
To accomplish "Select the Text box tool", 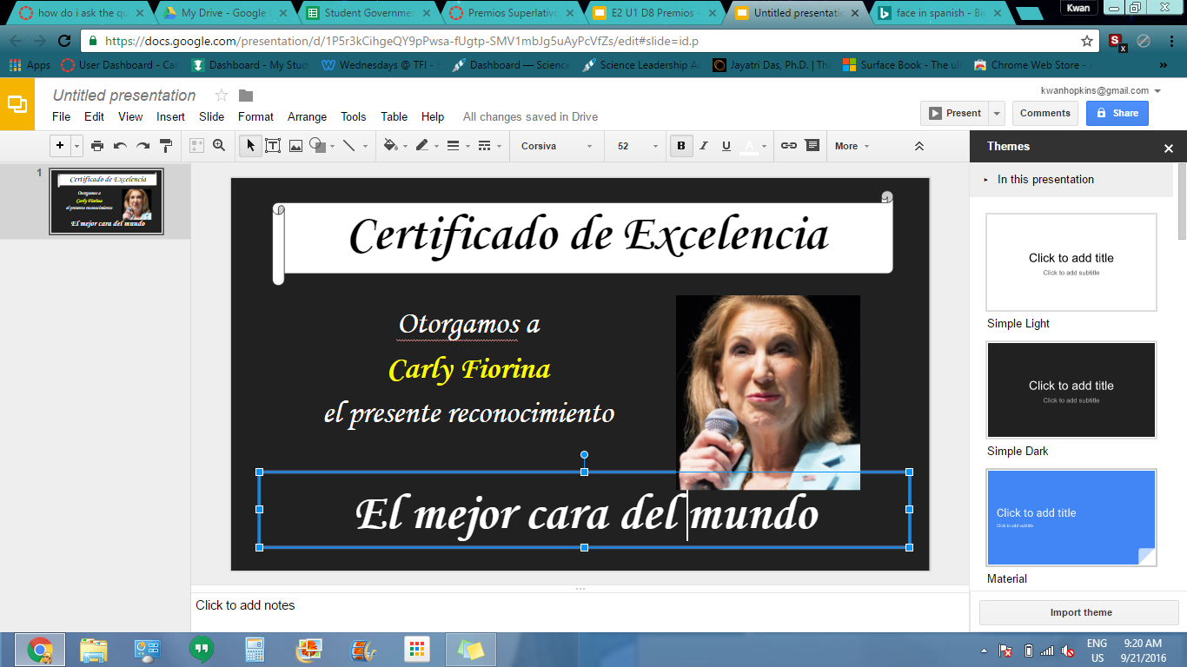I will click(x=273, y=146).
